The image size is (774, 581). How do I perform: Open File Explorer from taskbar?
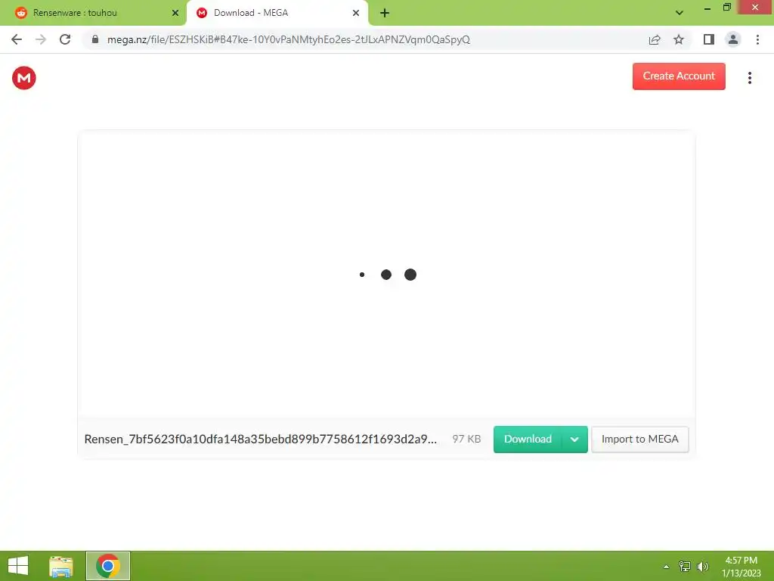tap(61, 566)
